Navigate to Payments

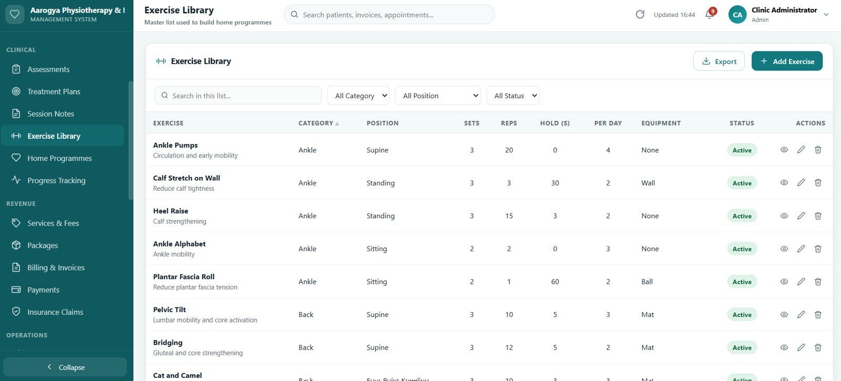(x=63, y=290)
